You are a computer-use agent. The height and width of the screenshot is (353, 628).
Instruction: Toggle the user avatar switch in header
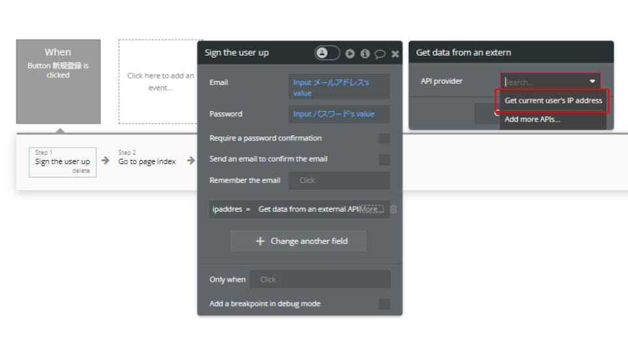[327, 53]
